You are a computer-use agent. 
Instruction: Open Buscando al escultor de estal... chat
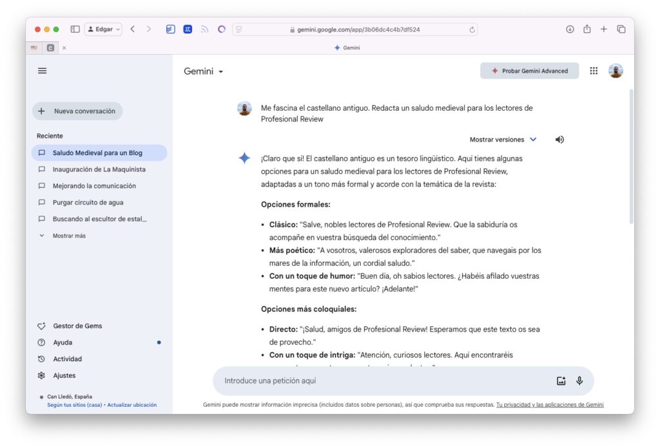[x=99, y=219]
